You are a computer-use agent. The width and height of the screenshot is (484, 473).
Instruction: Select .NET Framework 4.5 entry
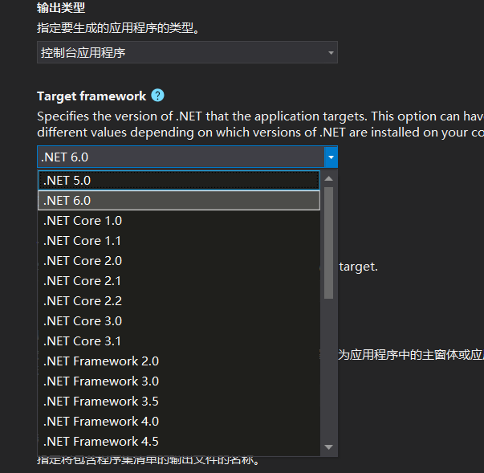click(179, 441)
